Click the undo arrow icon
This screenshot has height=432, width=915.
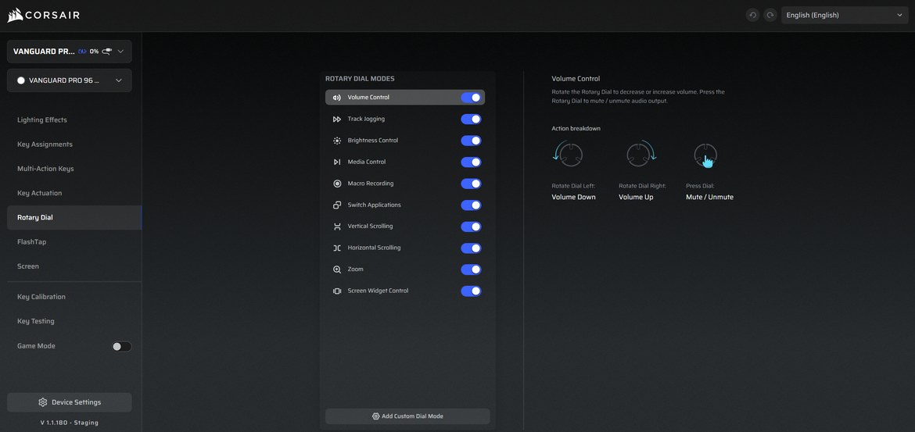click(752, 16)
